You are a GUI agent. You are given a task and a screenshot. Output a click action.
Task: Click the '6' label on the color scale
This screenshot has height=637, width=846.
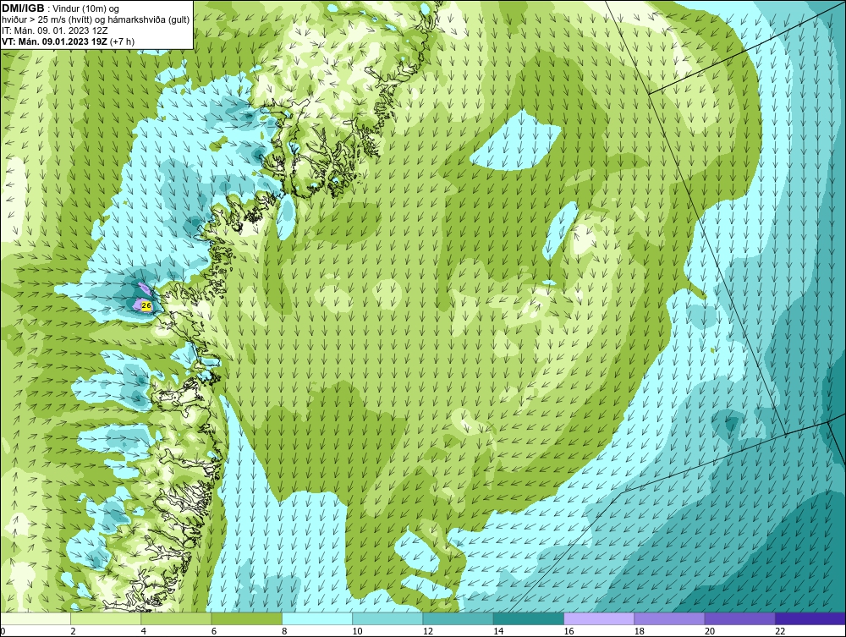(214, 632)
